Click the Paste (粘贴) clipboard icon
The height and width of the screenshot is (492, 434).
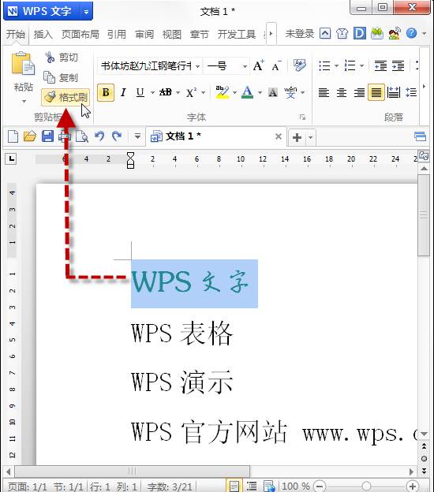point(23,64)
